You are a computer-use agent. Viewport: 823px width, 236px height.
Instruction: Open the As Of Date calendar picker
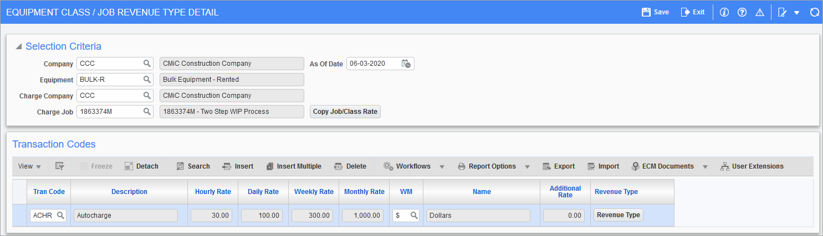coord(406,64)
